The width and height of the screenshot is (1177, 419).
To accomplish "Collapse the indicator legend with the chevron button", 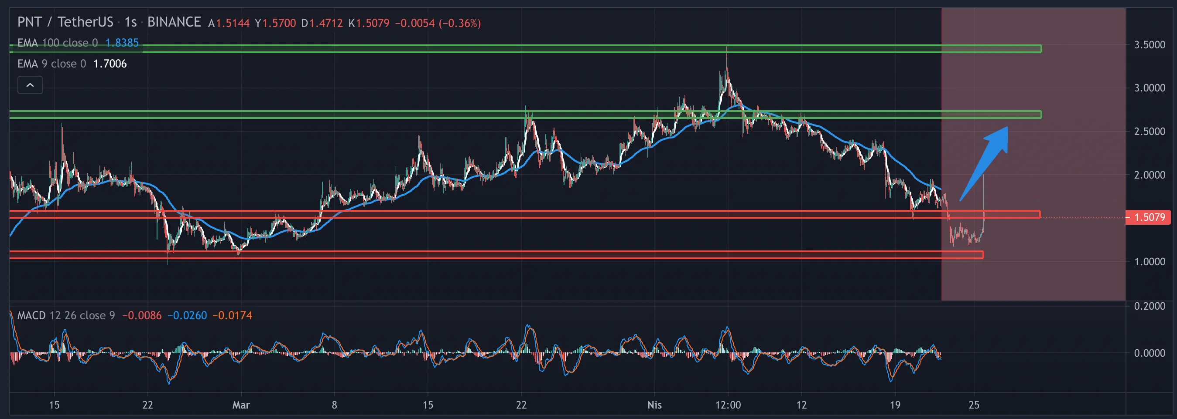I will pos(30,85).
